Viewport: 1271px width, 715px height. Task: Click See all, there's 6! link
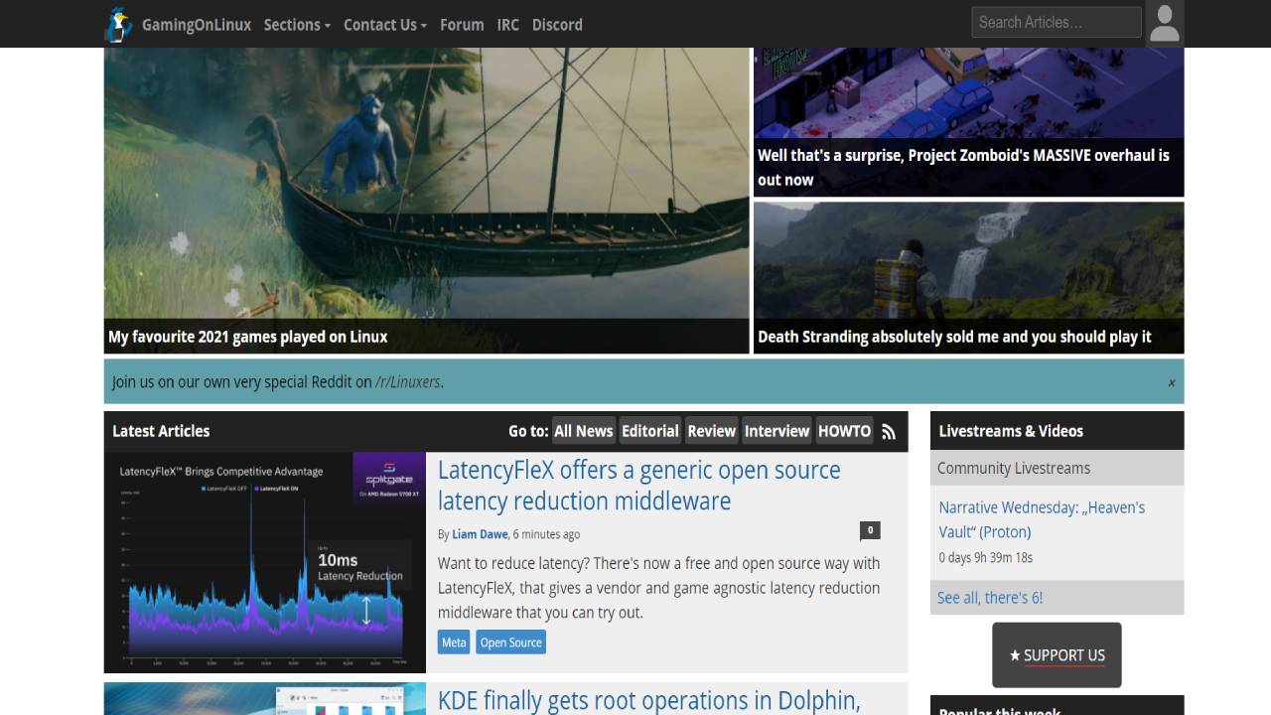990,598
